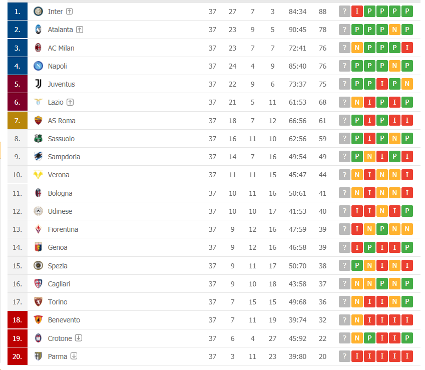Click the grey question mark in Inter's row

344,12
